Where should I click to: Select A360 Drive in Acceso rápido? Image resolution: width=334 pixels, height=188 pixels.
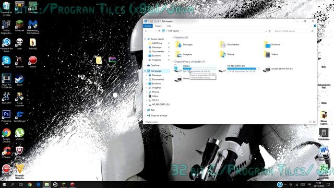[x=157, y=43]
